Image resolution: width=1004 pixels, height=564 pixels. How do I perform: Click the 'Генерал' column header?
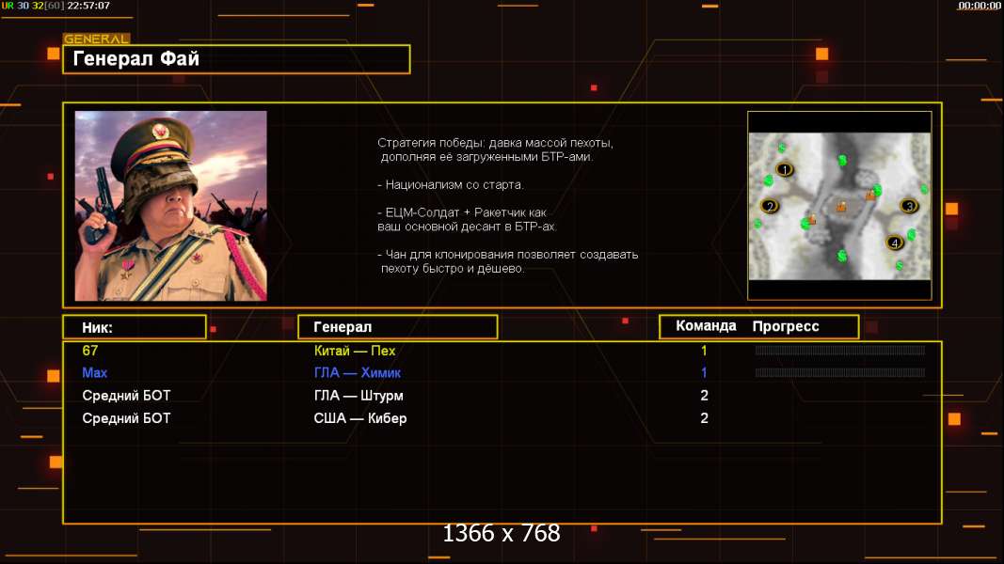[x=398, y=327]
